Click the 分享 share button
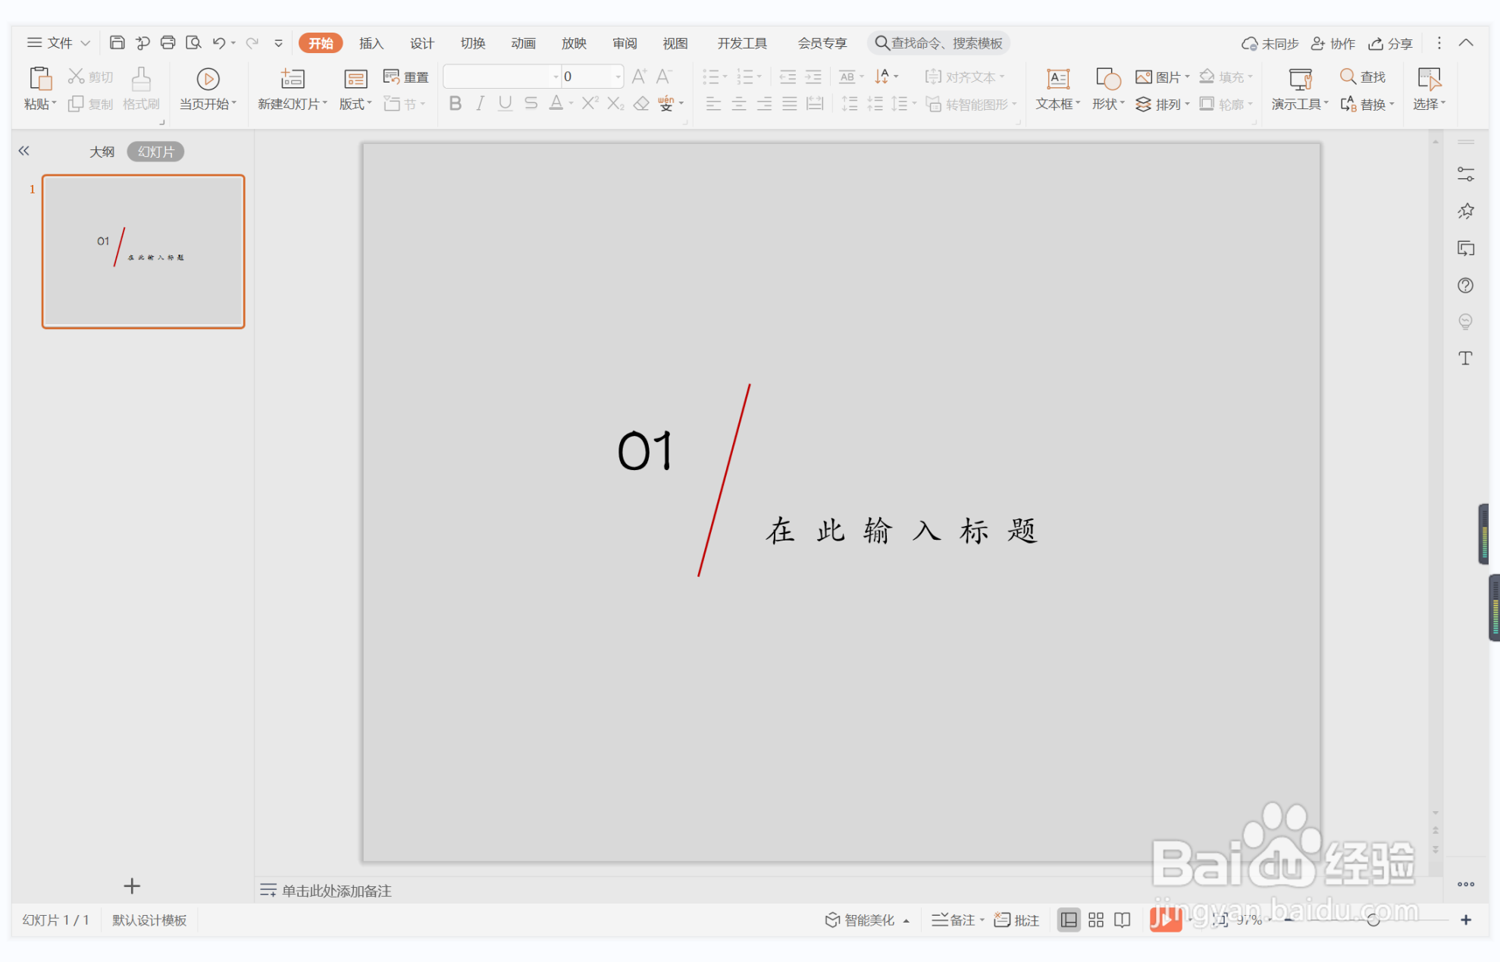Image resolution: width=1500 pixels, height=962 pixels. (1391, 43)
